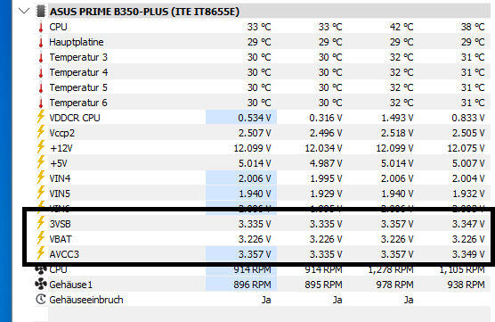The height and width of the screenshot is (322, 495).
Task: Click the CPU fan icon
Action: [x=41, y=269]
